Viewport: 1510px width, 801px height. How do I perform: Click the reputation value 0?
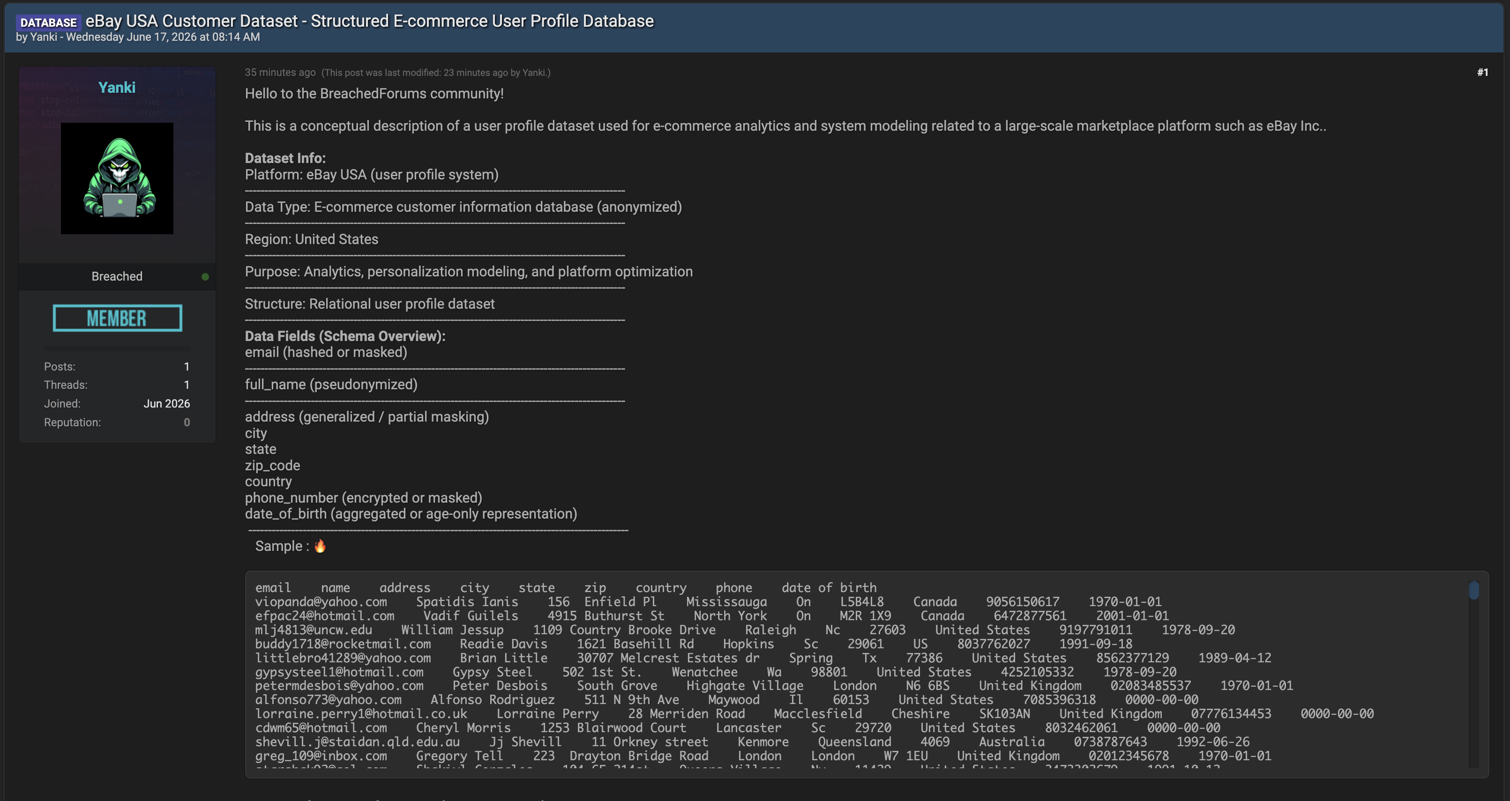click(187, 423)
